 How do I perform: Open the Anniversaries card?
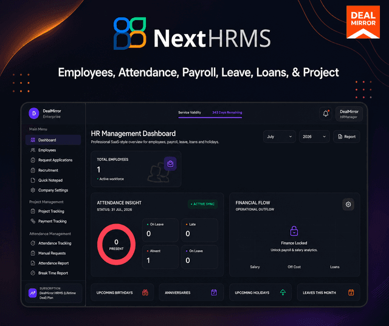[x=191, y=293]
